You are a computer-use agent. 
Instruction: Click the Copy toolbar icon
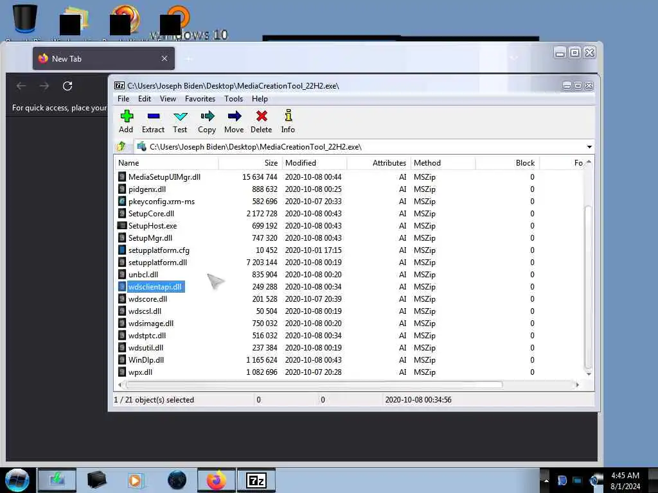pyautogui.click(x=208, y=116)
